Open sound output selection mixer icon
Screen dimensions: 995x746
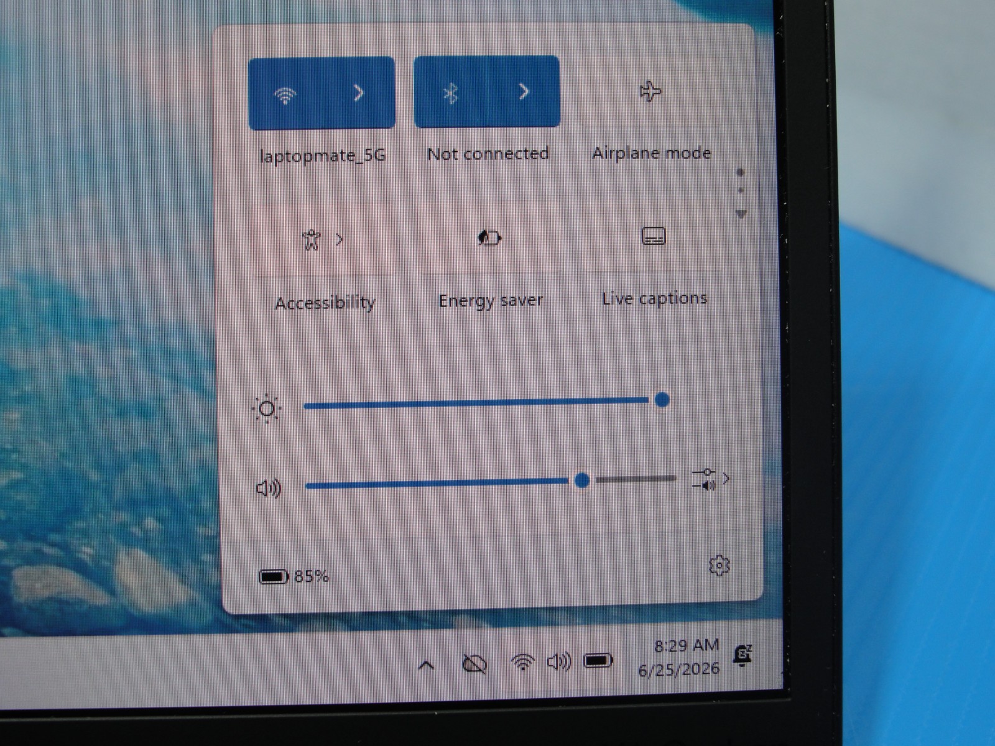tap(710, 479)
